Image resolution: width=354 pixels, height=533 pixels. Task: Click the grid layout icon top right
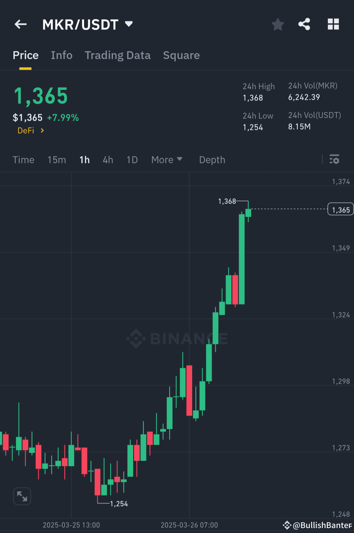pyautogui.click(x=333, y=24)
